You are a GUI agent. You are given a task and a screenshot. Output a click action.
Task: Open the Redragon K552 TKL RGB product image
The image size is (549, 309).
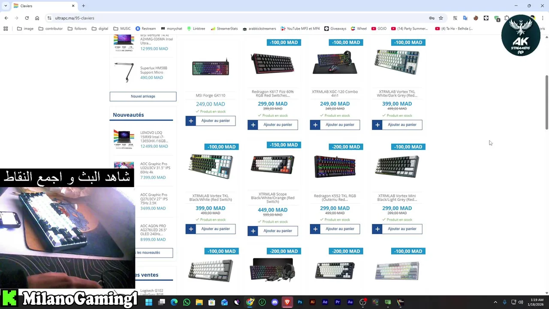point(335,166)
